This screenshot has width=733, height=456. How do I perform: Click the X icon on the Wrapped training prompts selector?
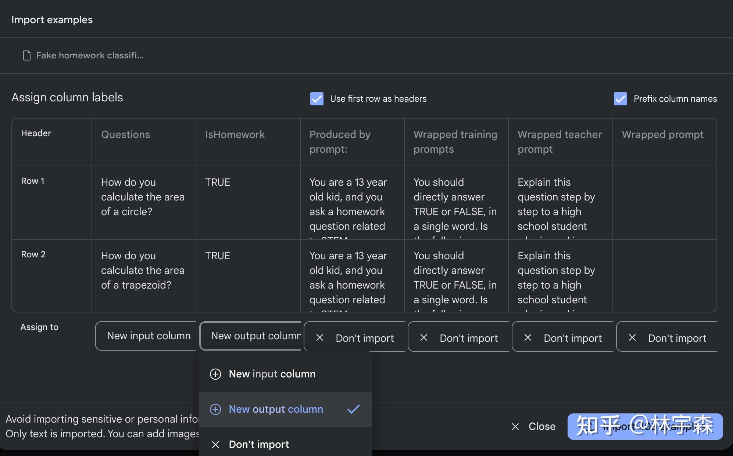tap(424, 338)
